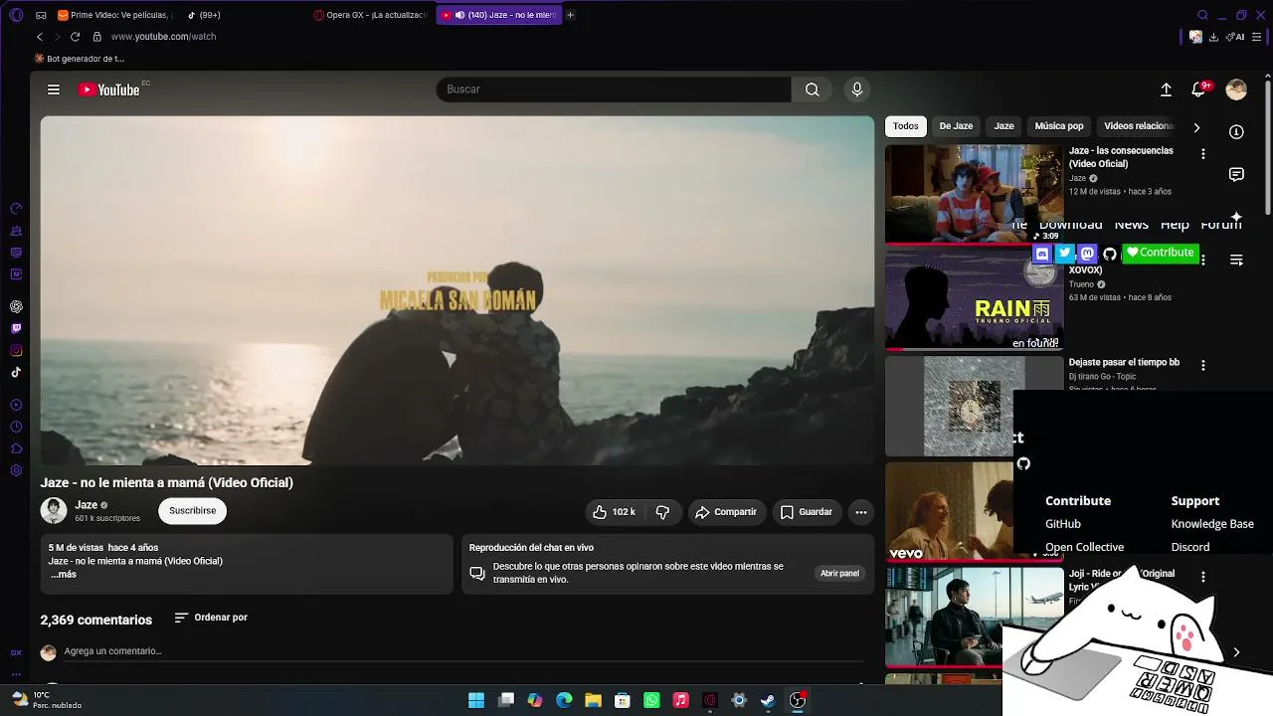The height and width of the screenshot is (716, 1273).
Task: Open options for 'Jaze - las consecuencias' video
Action: click(1202, 154)
